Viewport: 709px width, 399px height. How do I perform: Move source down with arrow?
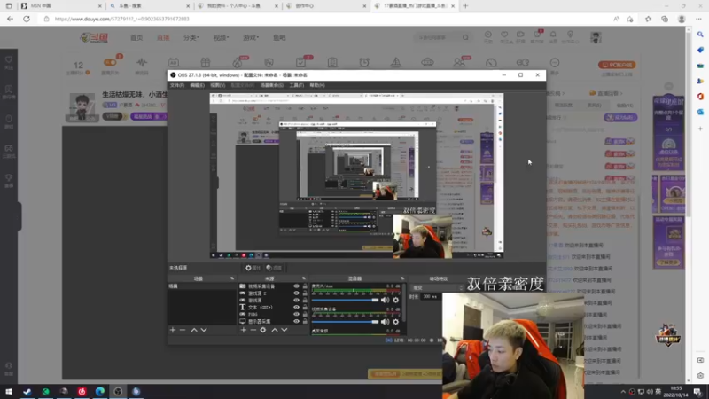pyautogui.click(x=284, y=330)
